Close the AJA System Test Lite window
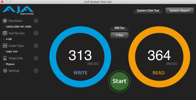 [x=2, y=2]
